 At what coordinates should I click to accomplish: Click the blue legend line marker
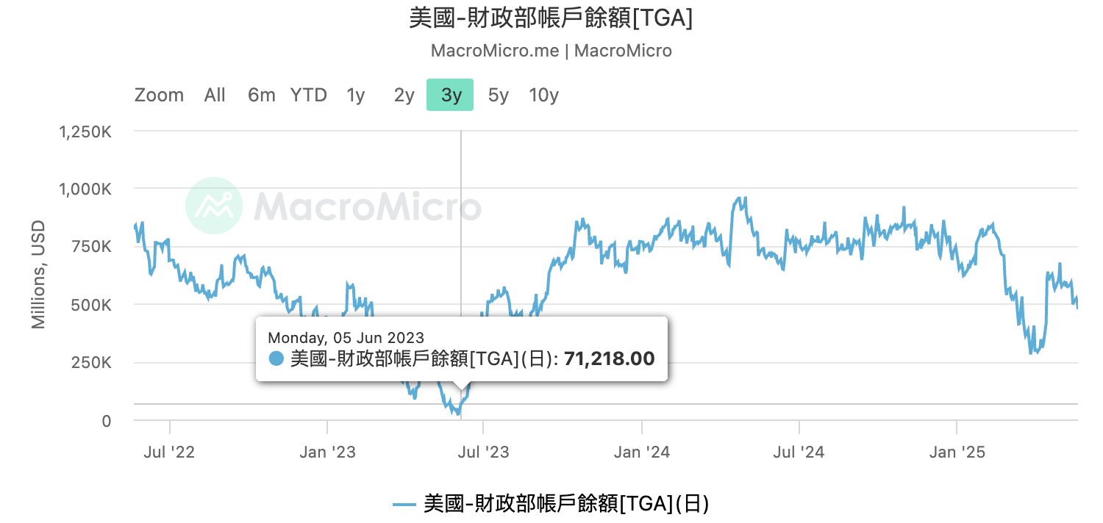[x=404, y=505]
